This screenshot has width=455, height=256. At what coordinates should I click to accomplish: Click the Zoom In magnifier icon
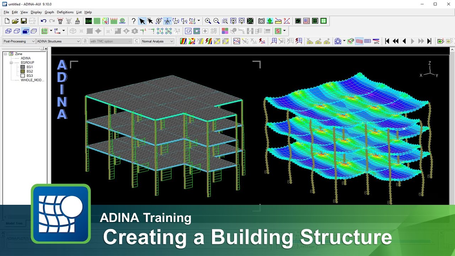click(208, 21)
